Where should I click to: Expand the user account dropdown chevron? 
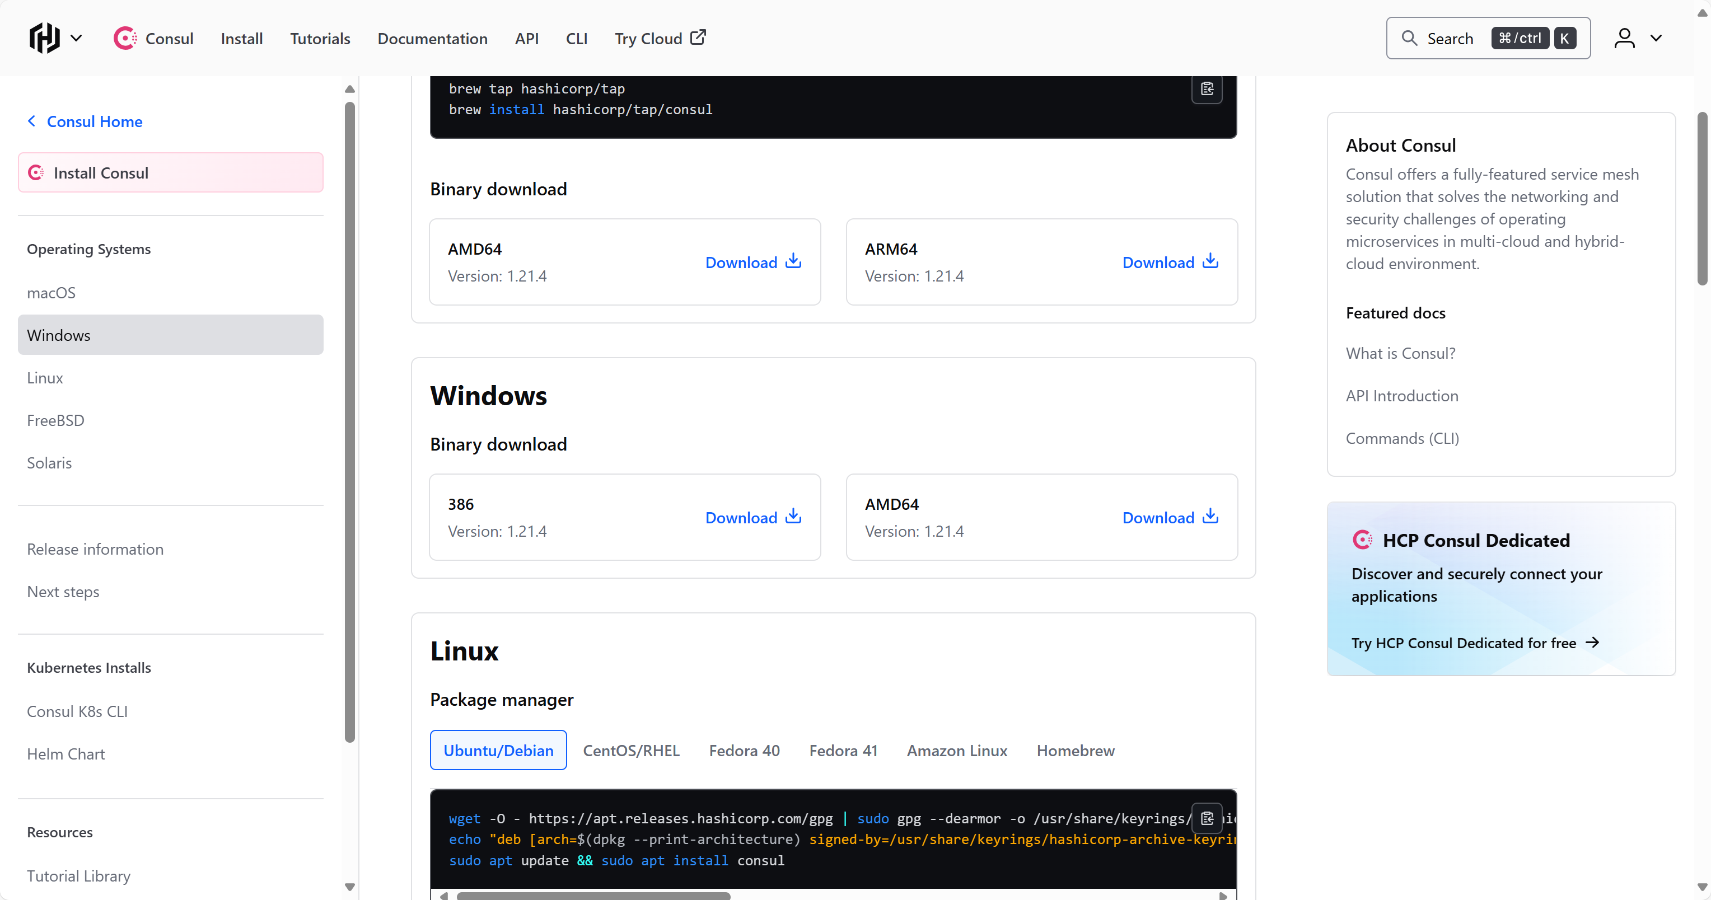coord(1657,38)
